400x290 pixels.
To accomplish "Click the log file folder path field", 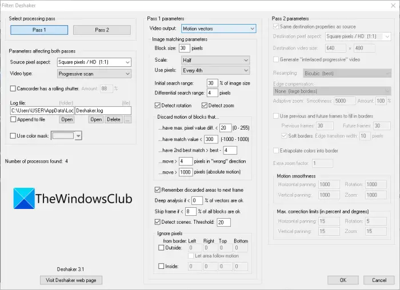I will click(x=42, y=111).
